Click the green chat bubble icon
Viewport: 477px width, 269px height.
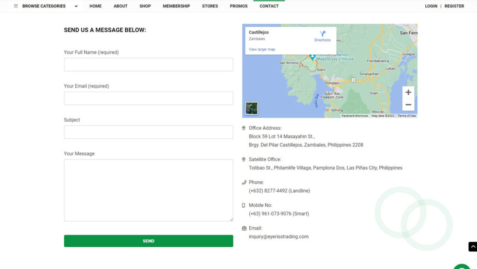462,267
